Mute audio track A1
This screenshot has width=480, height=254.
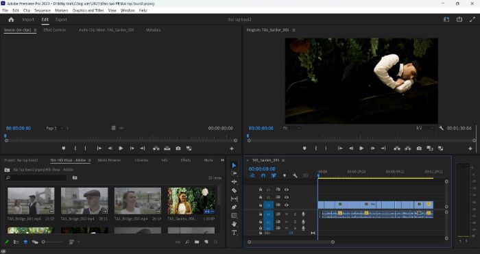[287, 214]
